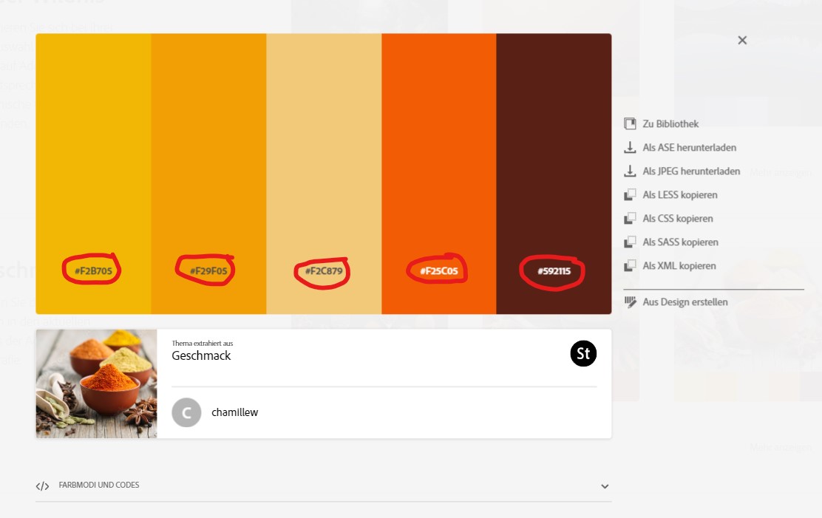Click the copy icon beside Als XML kopieren
822x518 pixels.
630,265
